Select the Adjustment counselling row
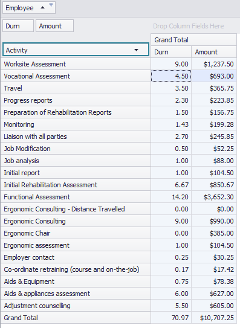The width and height of the screenshot is (240, 328). (x=76, y=306)
